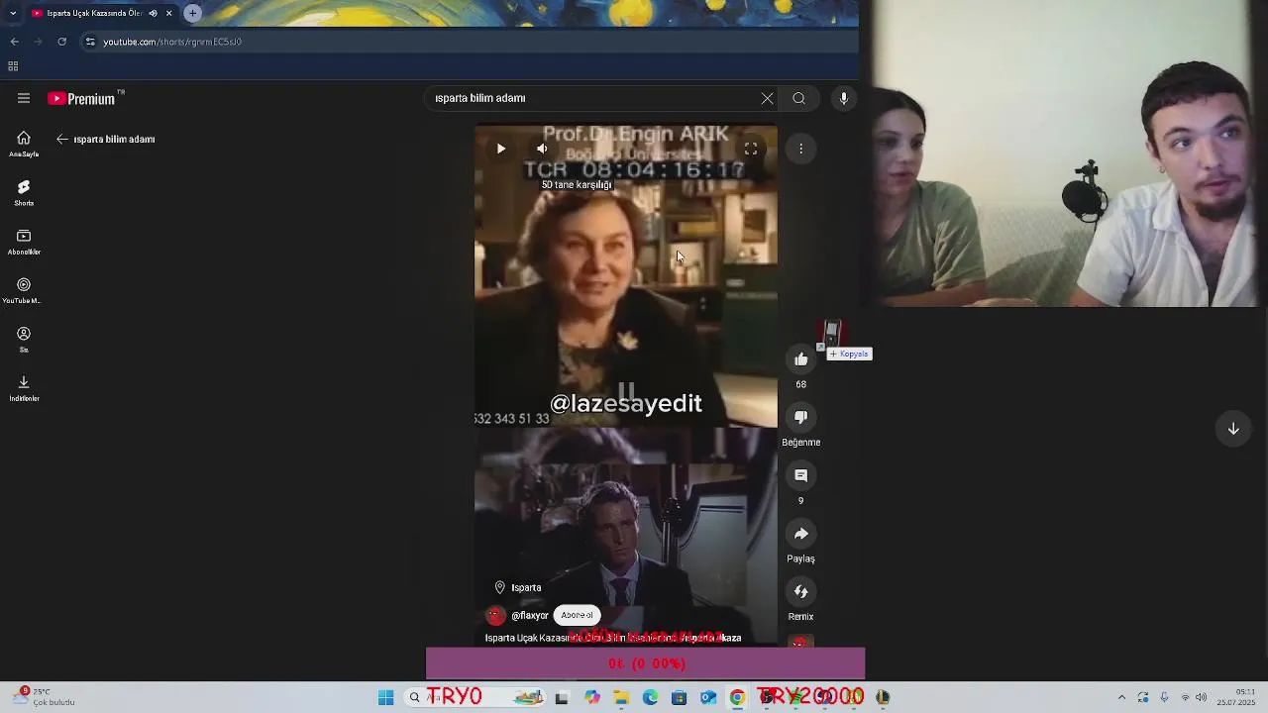Expand the system tray hidden icons
This screenshot has width=1268, height=713.
tap(1121, 698)
